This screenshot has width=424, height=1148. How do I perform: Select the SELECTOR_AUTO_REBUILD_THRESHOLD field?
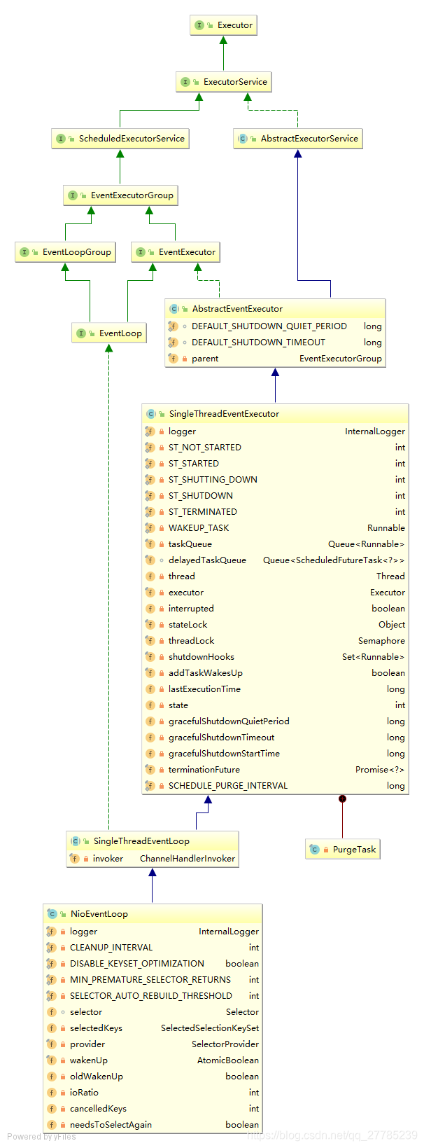coord(153,996)
